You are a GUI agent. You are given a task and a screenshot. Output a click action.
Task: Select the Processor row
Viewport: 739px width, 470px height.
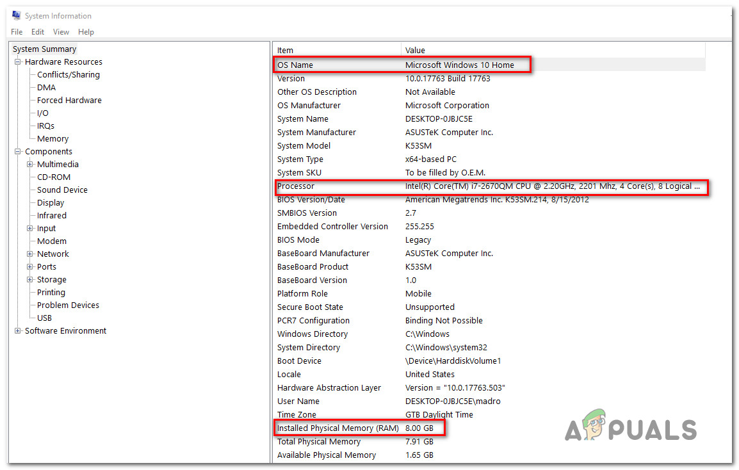click(489, 186)
